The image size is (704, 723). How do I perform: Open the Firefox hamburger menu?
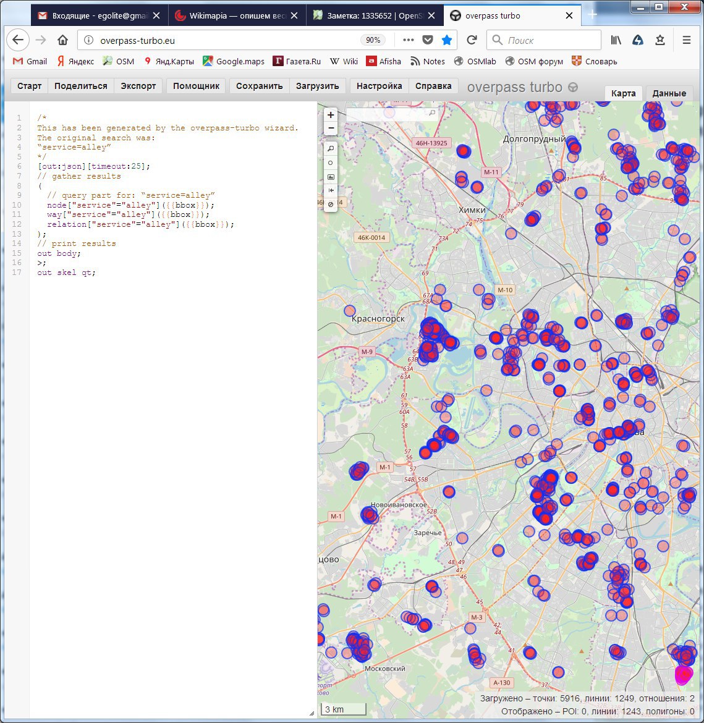pyautogui.click(x=686, y=40)
